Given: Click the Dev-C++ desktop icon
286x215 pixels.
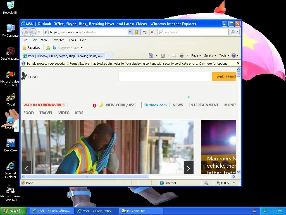Looking at the screenshot, I should click(x=11, y=145).
